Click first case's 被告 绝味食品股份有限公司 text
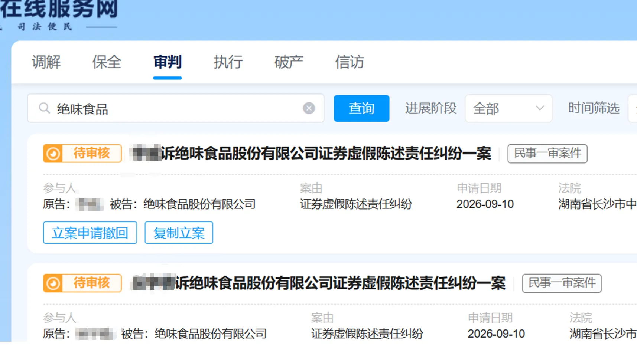637x345 pixels. [183, 204]
